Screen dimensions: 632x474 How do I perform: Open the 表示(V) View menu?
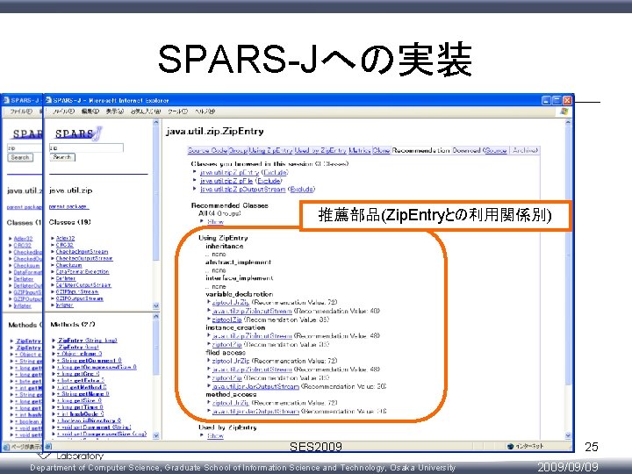(114, 111)
